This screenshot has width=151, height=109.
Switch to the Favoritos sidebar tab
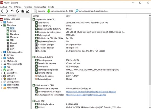(x=12, y=15)
